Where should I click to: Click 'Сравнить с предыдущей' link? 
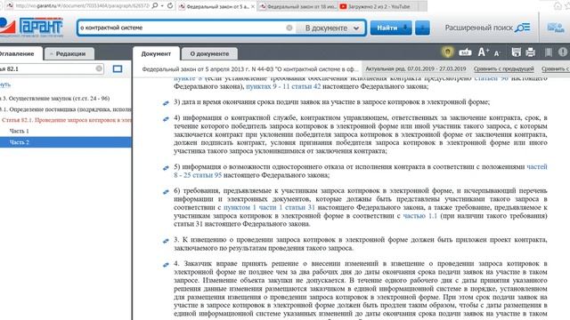(503, 69)
